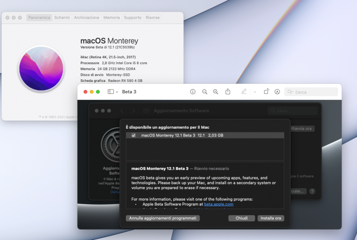Open the Archiviazione tab
The image size is (357, 240).
pos(87,17)
